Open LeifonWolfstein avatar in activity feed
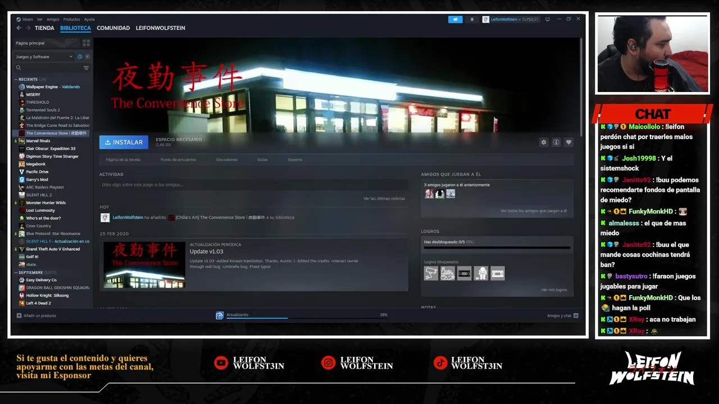 coord(105,217)
